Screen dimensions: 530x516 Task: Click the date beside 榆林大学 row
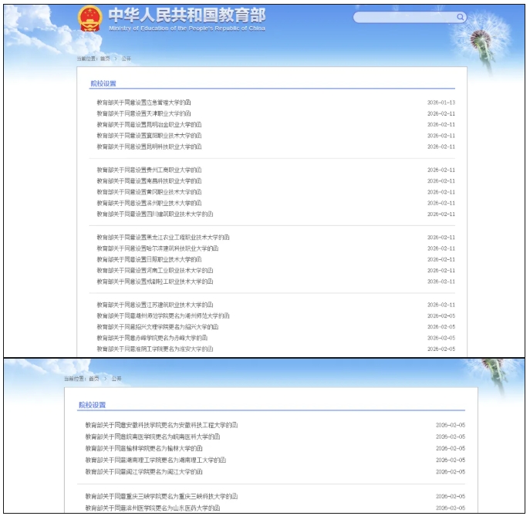coord(451,448)
